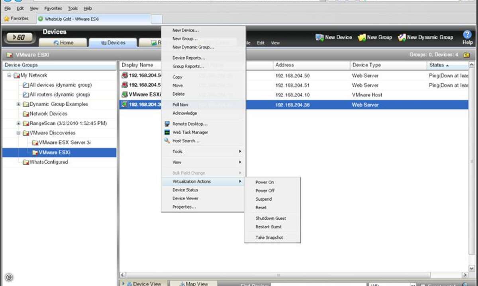This screenshot has height=286, width=478.
Task: Click the address 192.168.204.10 cell
Action: coord(292,95)
